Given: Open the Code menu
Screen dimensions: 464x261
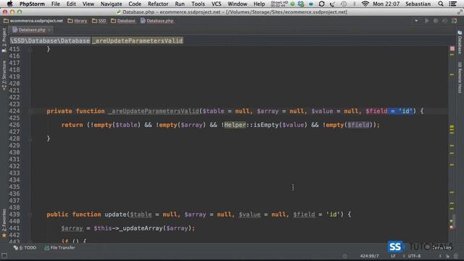Looking at the screenshot, I should tap(135, 4).
